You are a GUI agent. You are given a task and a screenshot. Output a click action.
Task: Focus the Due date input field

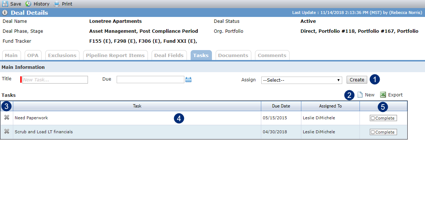(150, 80)
